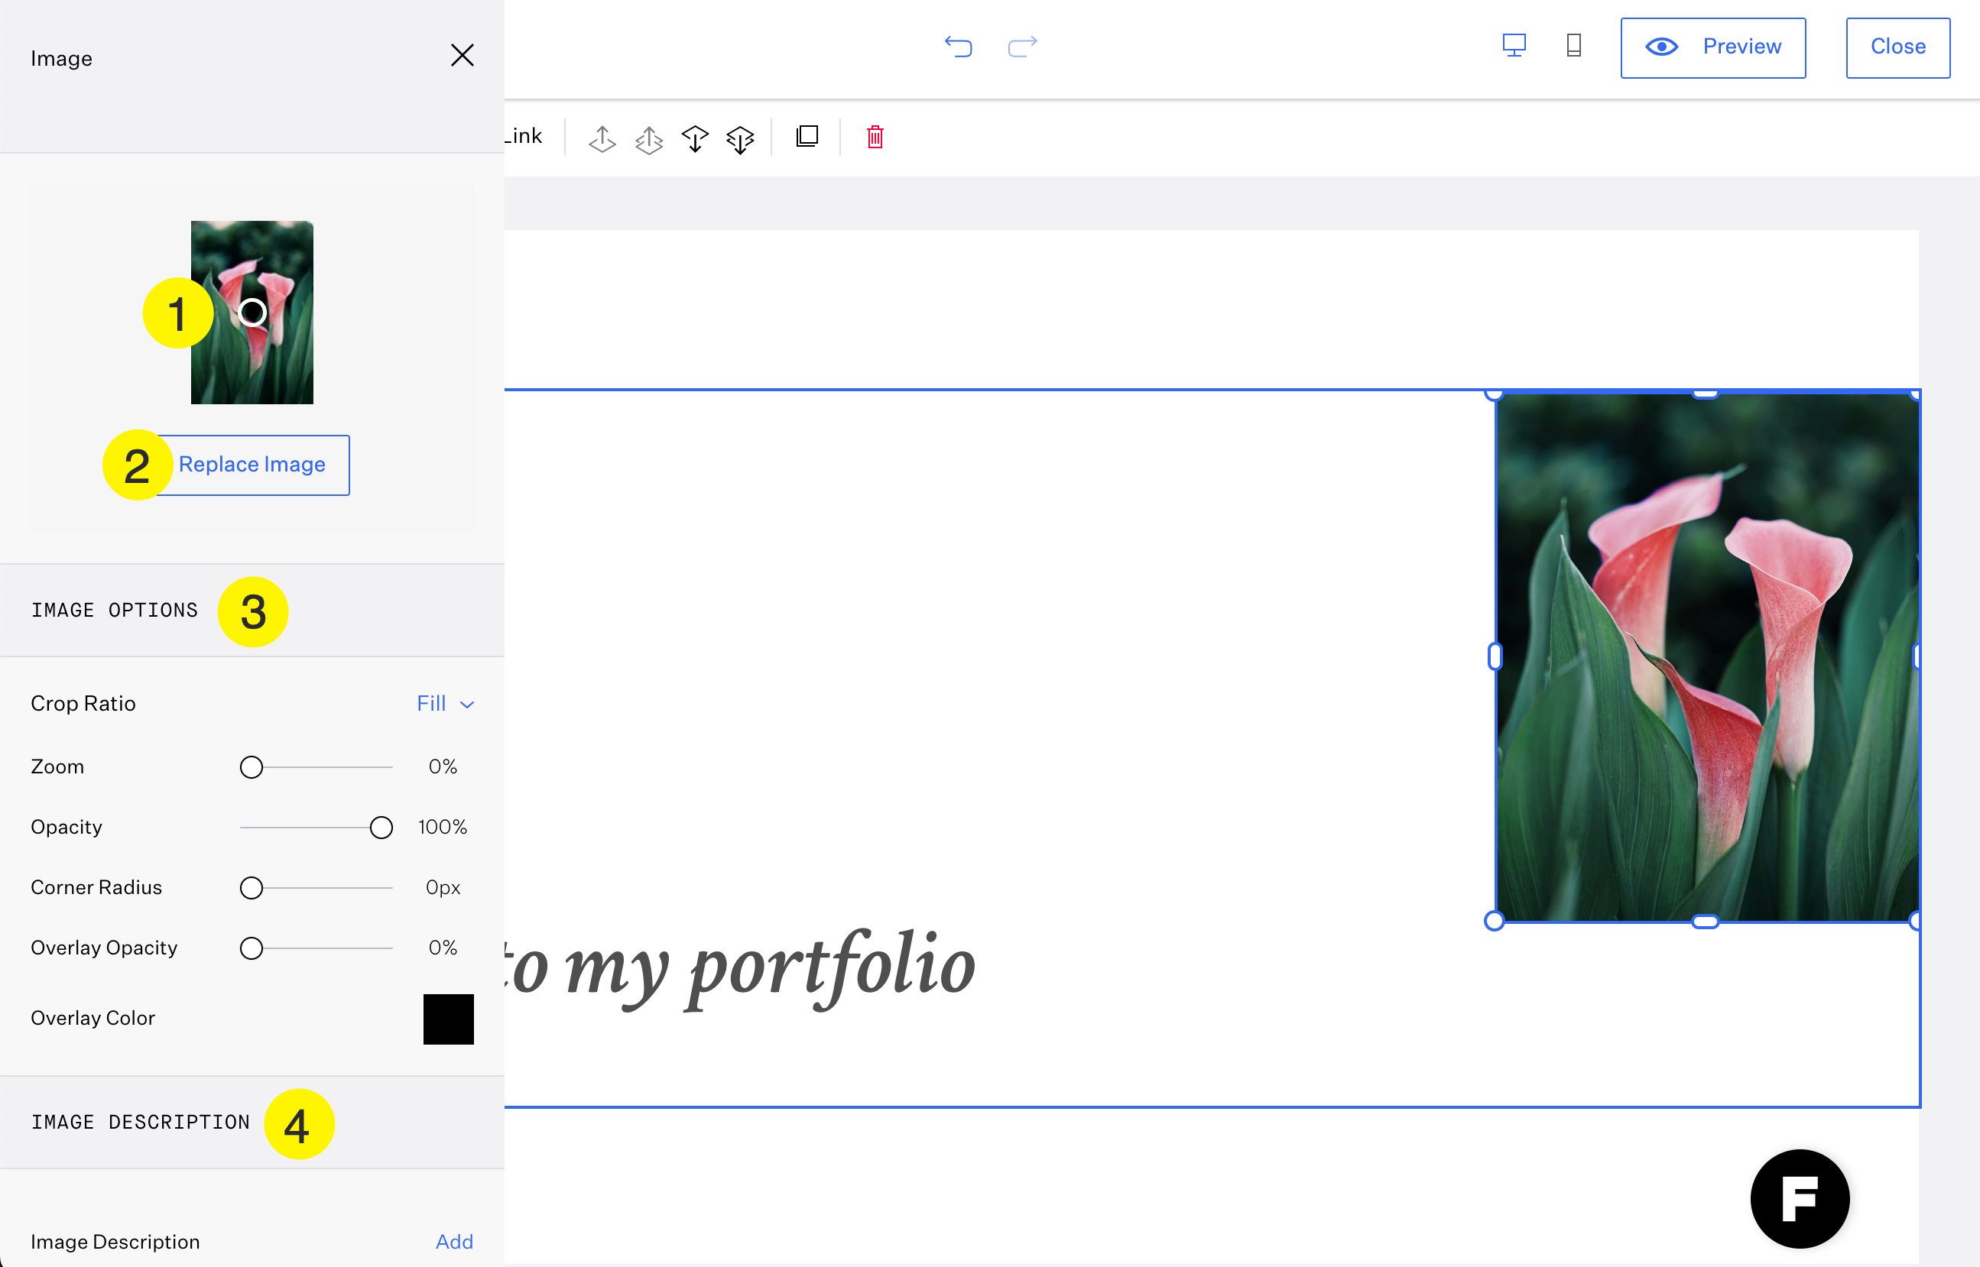Close the Image panel with X
This screenshot has width=1980, height=1267.
(463, 56)
